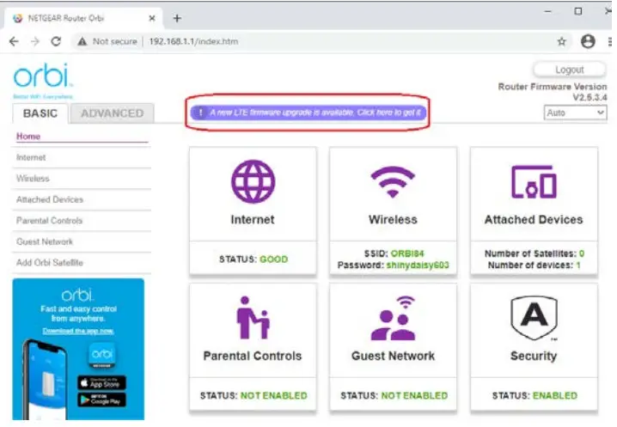The height and width of the screenshot is (427, 617).
Task: Open the Auto language dropdown
Action: pos(575,113)
